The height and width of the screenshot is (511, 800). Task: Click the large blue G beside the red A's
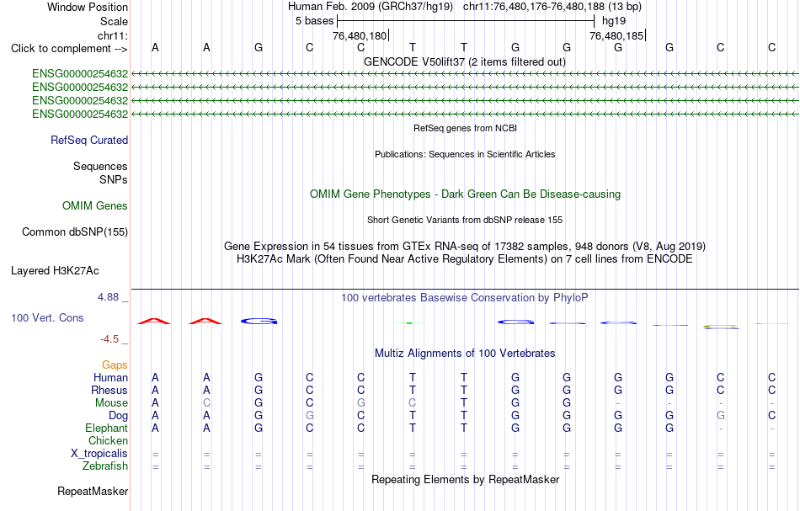pos(259,322)
